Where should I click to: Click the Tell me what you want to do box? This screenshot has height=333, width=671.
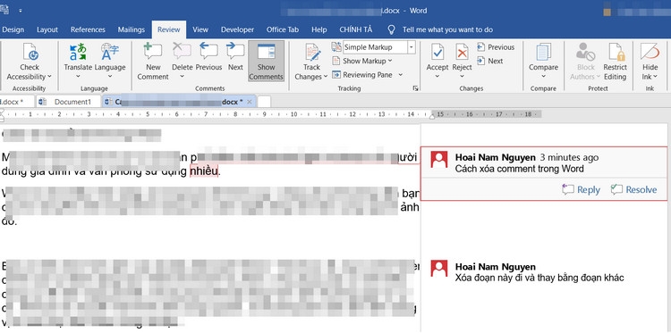click(x=447, y=29)
